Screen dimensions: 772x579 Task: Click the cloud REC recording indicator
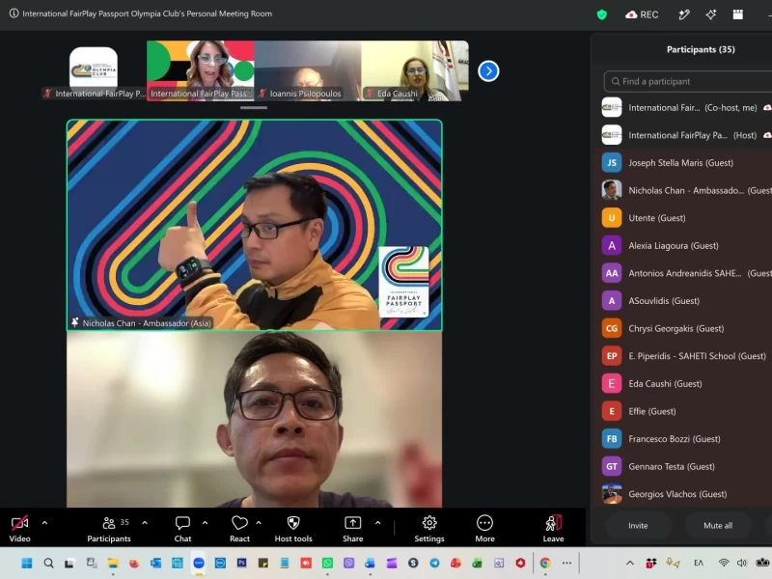(642, 14)
